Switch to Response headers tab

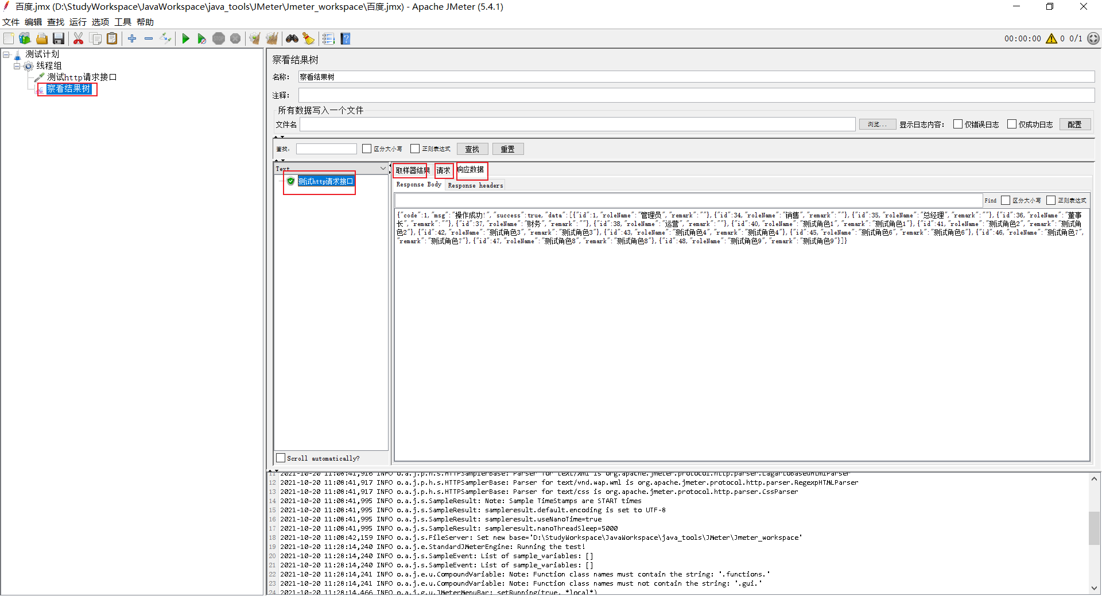pyautogui.click(x=475, y=185)
